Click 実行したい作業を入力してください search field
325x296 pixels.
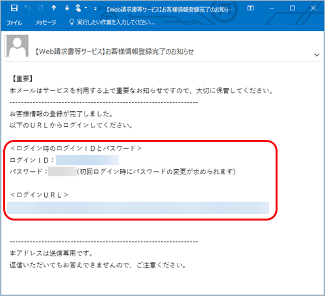(116, 22)
